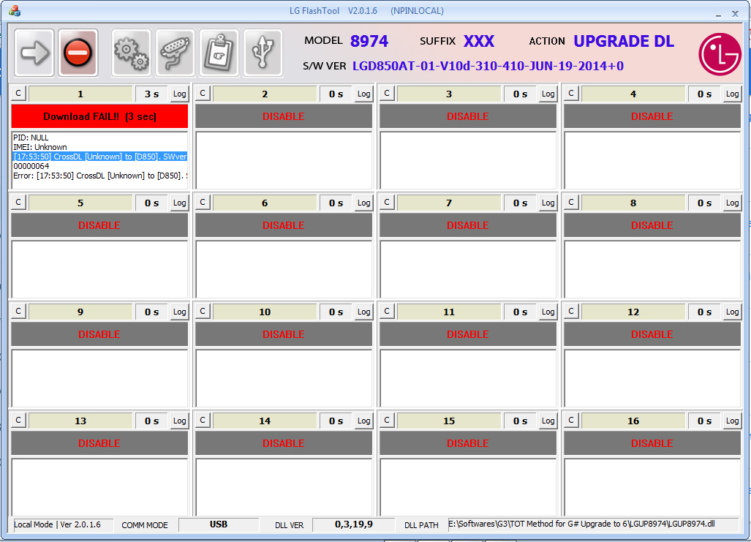Click the clipboard icon in the toolbar

[x=219, y=53]
